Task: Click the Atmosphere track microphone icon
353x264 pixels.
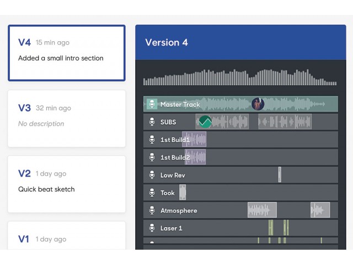Action: [152, 210]
